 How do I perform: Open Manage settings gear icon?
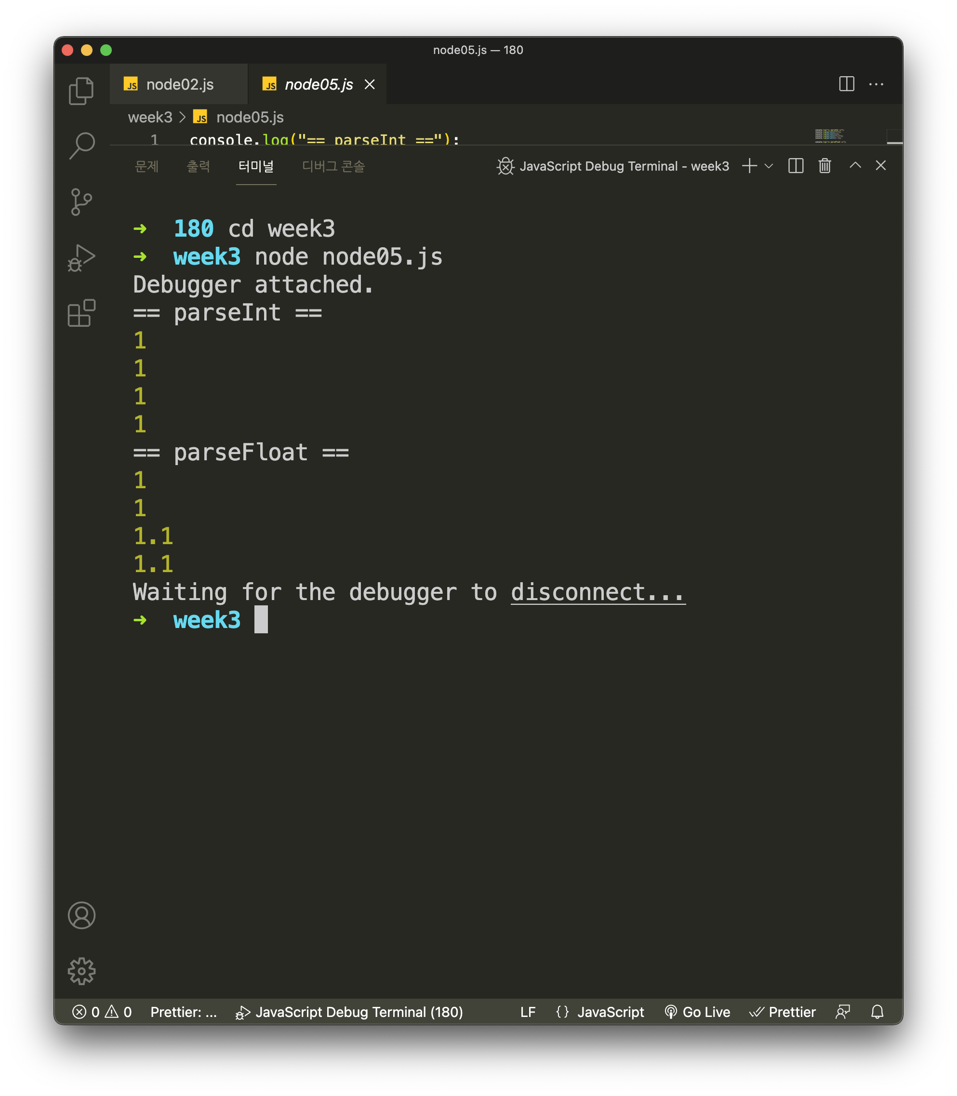(x=81, y=971)
